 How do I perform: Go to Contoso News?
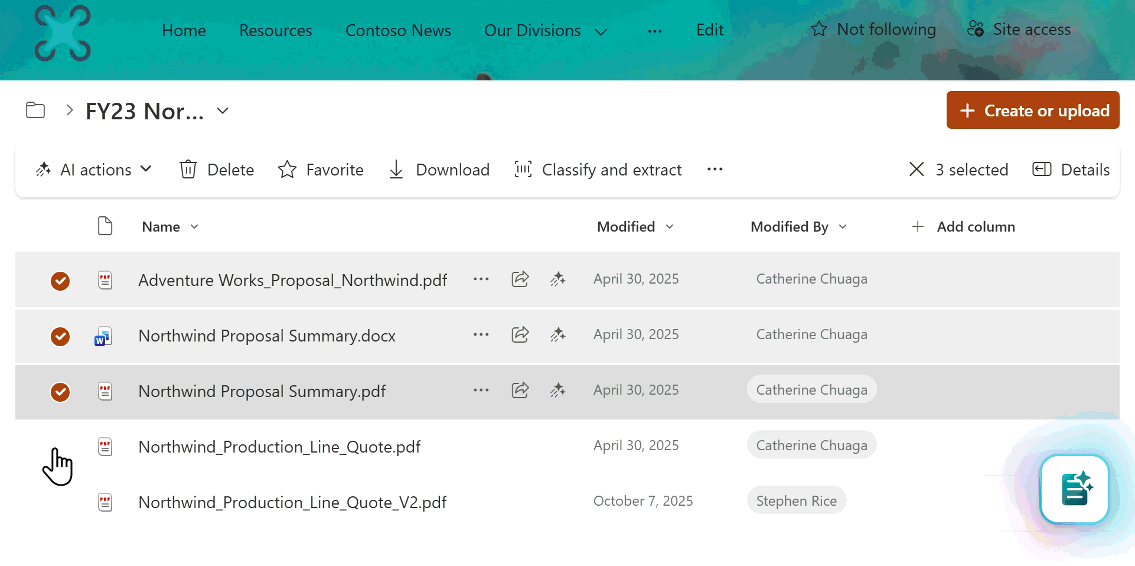coord(398,30)
